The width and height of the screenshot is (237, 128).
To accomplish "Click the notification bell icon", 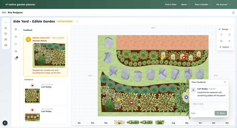I will (233, 13).
